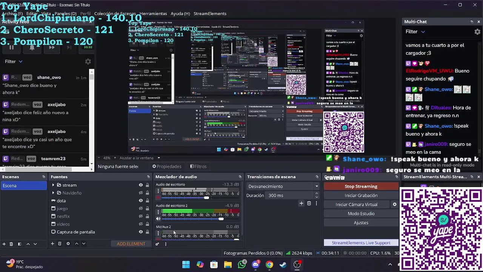Open the StreamElements menu
483x272 pixels.
[x=210, y=14]
